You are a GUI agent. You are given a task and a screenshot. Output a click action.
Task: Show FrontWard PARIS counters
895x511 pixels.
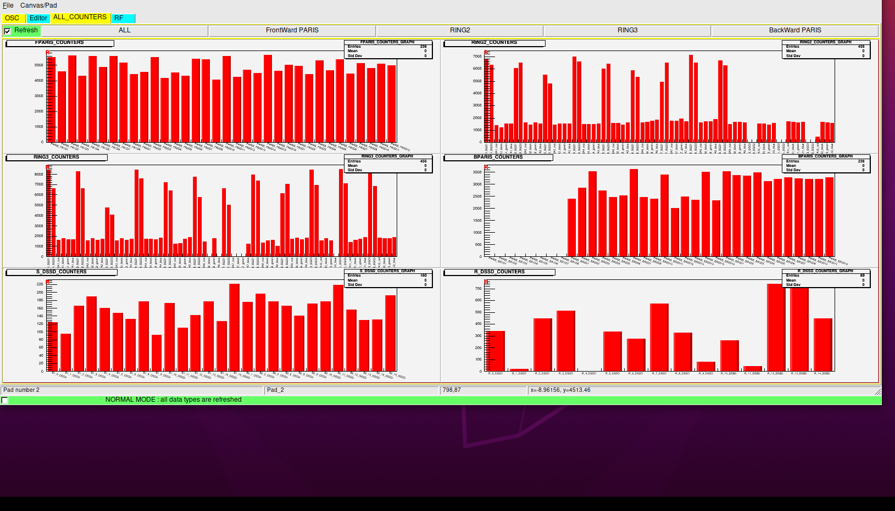292,31
